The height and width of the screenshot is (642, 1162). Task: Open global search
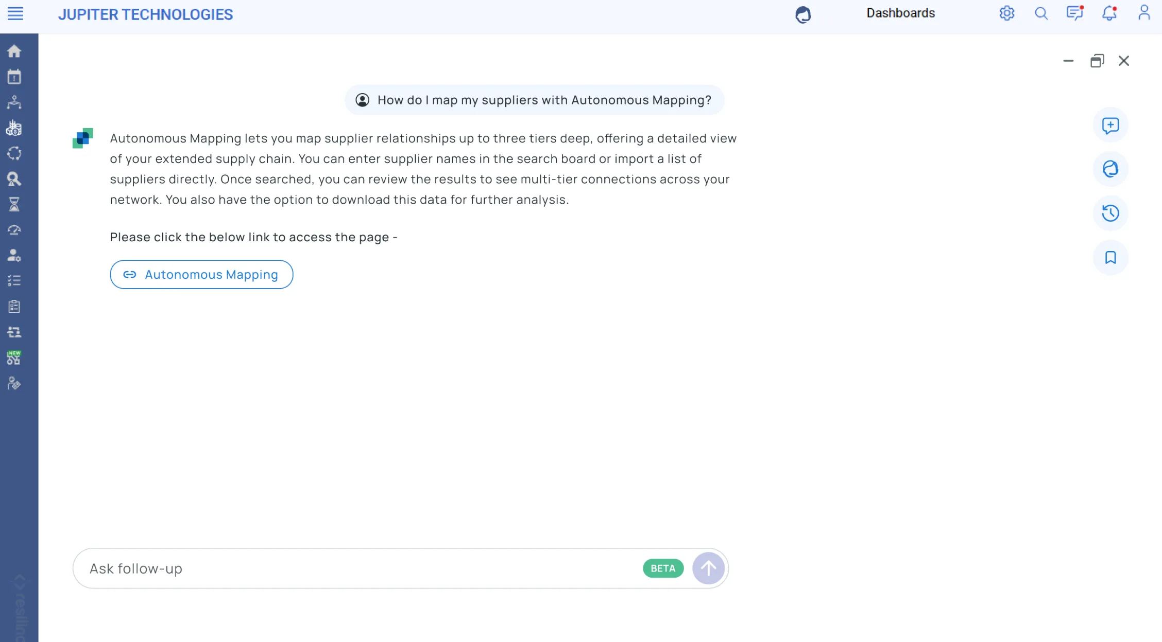1041,13
